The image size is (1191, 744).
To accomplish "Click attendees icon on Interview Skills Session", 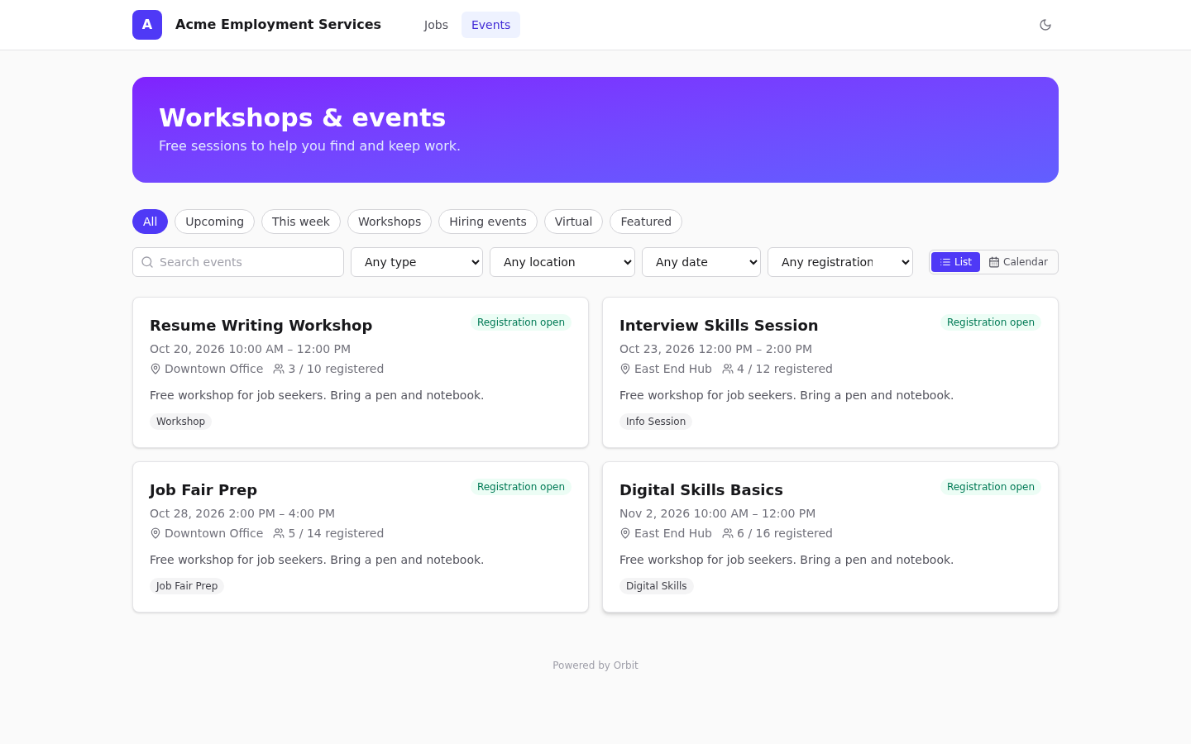I will tap(728, 369).
